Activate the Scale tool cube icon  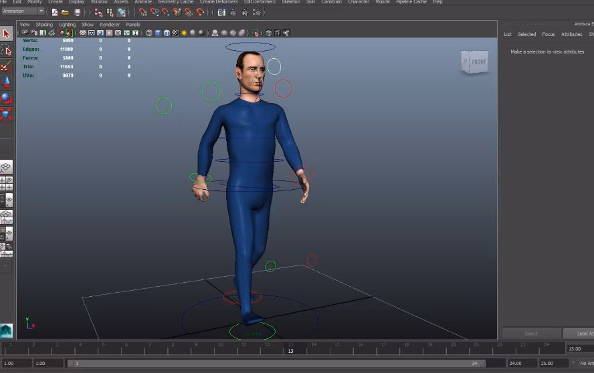point(6,114)
